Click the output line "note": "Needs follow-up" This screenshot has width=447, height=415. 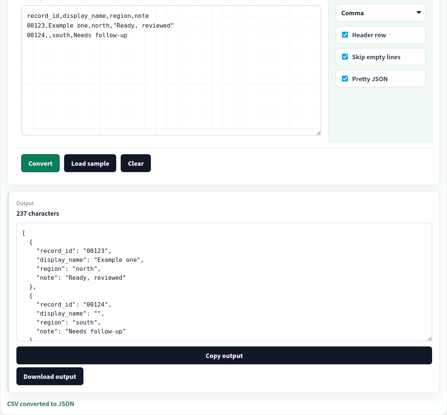[x=81, y=332]
